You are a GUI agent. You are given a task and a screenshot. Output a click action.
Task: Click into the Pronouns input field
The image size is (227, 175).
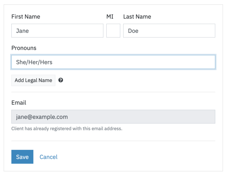pyautogui.click(x=113, y=62)
